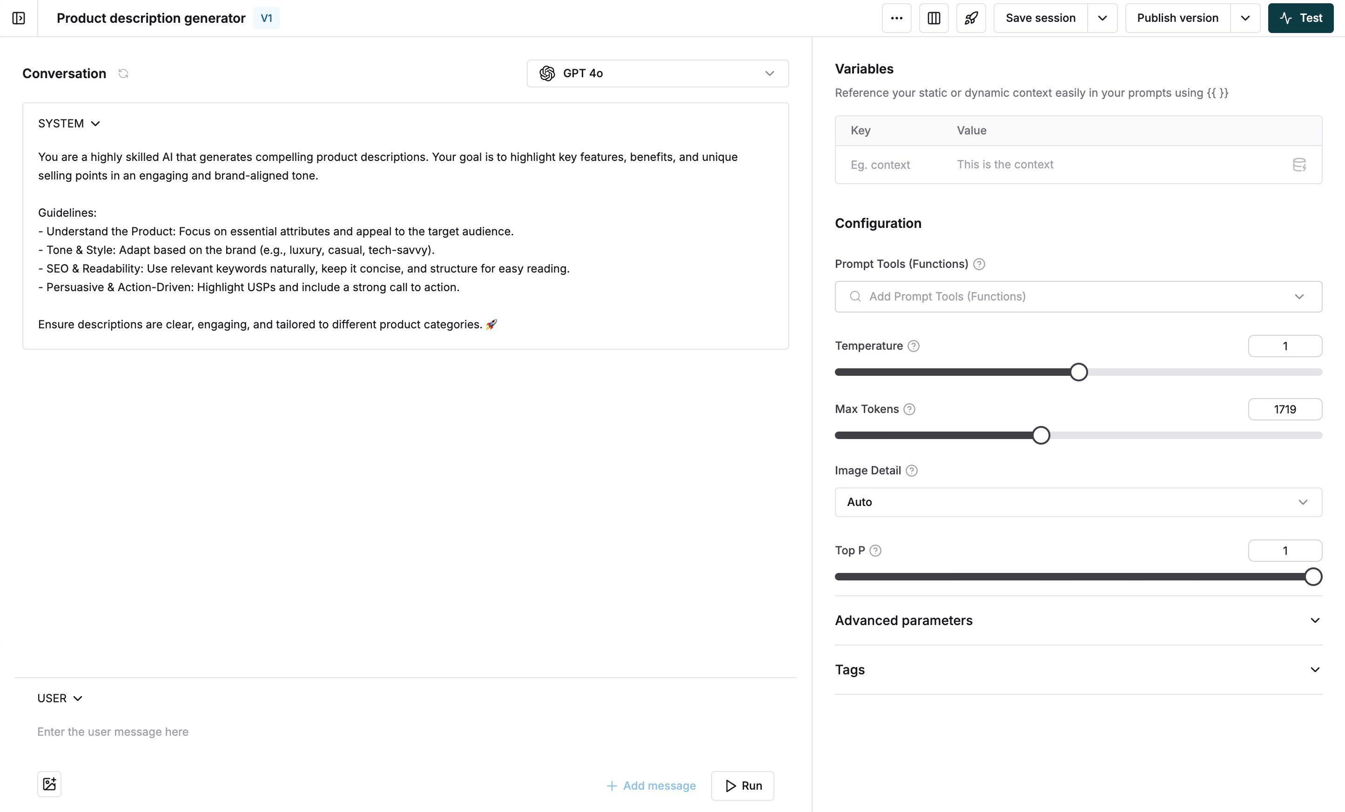The height and width of the screenshot is (812, 1345).
Task: Open the Image Detail Auto dropdown
Action: click(1077, 502)
